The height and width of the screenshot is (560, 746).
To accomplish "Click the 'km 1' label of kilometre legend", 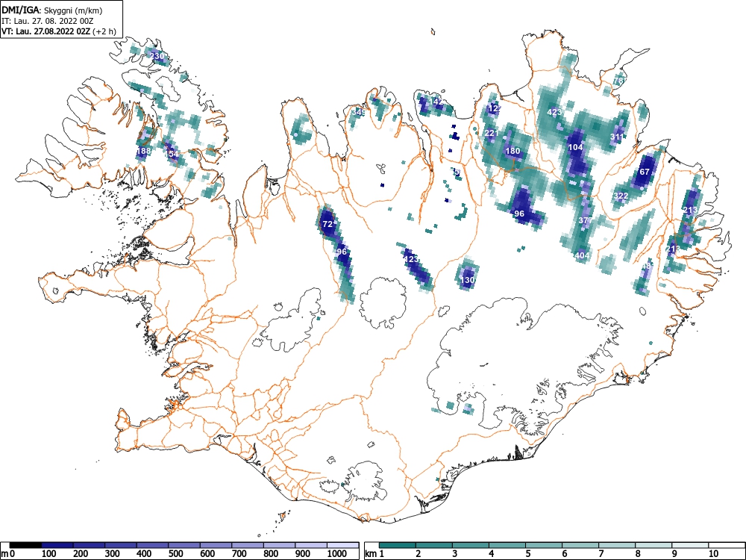I will point(374,554).
